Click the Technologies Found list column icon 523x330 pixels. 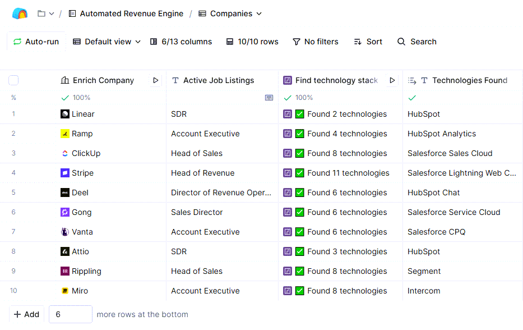click(412, 80)
